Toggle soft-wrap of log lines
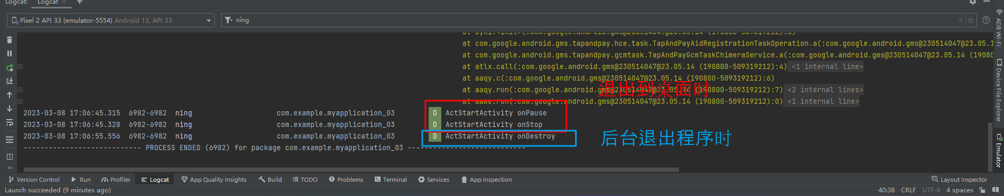Viewport: 1004px width, 196px height. click(10, 122)
